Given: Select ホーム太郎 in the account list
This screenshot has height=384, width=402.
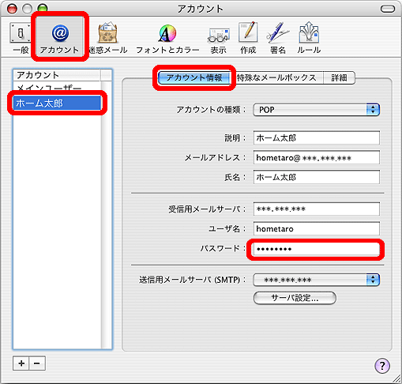Looking at the screenshot, I should [57, 103].
